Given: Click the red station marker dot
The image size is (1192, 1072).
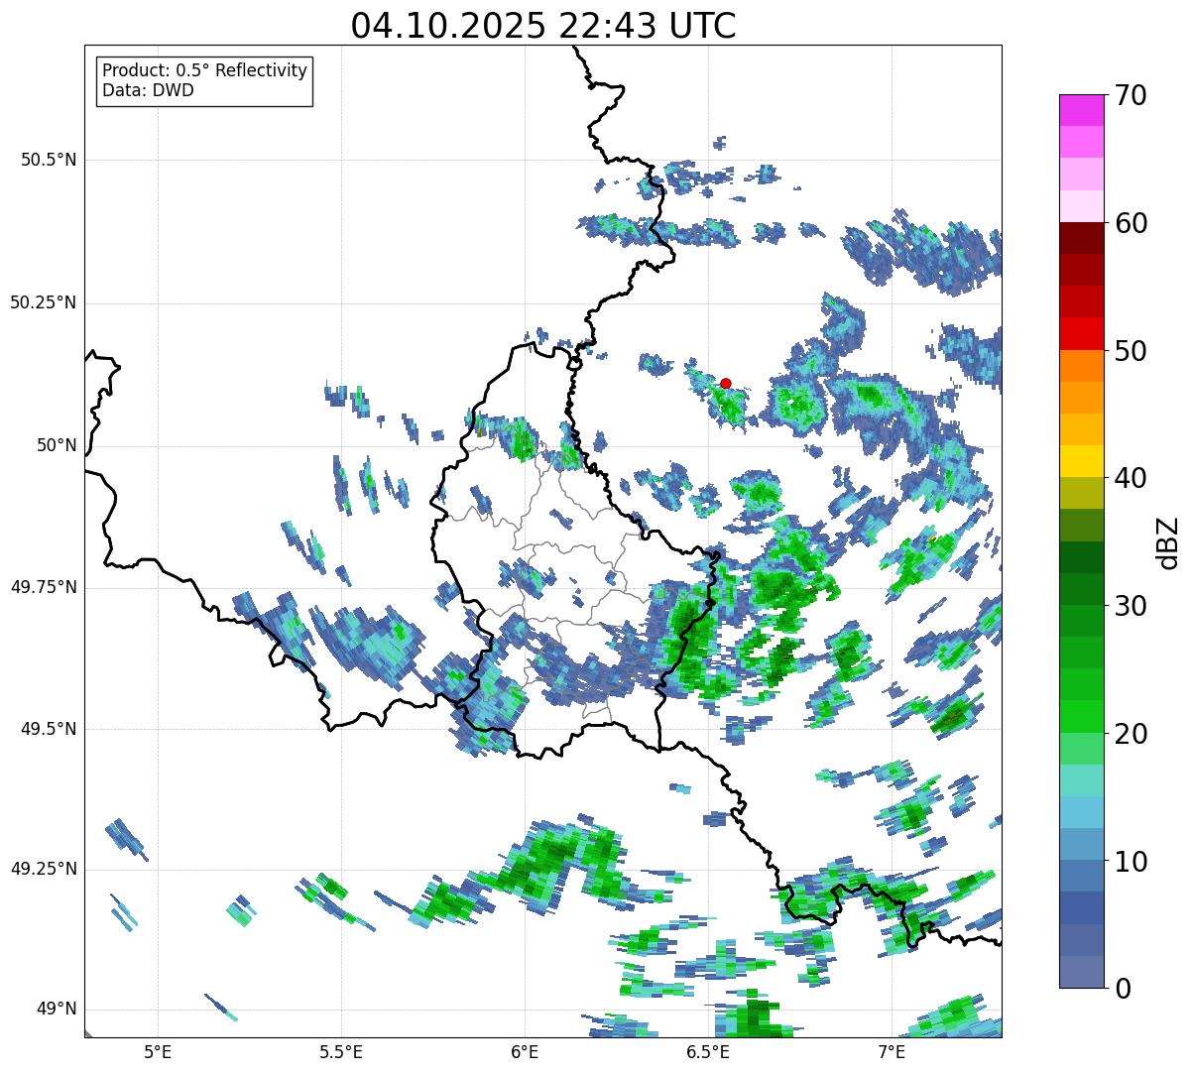Looking at the screenshot, I should [726, 383].
